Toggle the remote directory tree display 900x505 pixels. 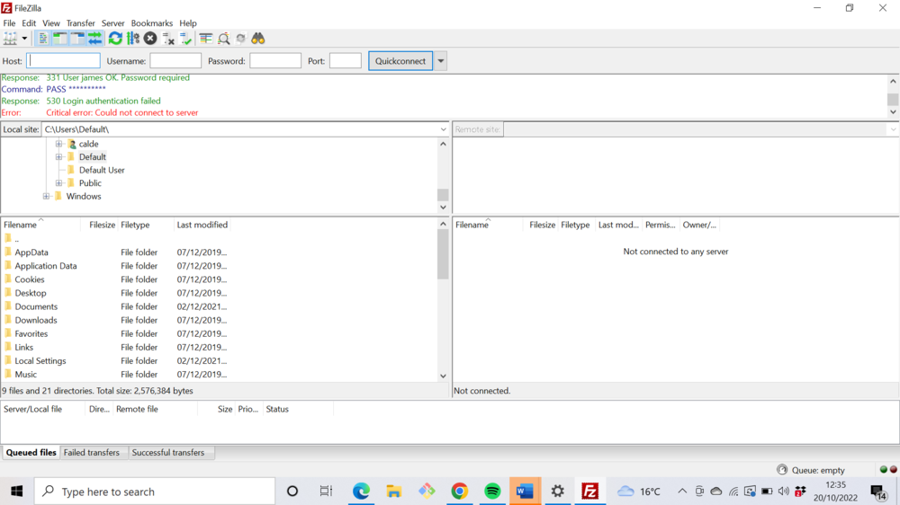77,39
